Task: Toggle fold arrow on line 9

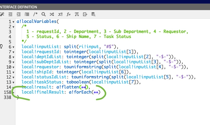Action: pyautogui.click(x=13, y=62)
